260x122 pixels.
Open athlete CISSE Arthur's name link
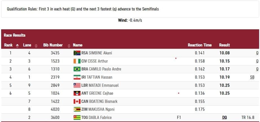[x=98, y=61]
